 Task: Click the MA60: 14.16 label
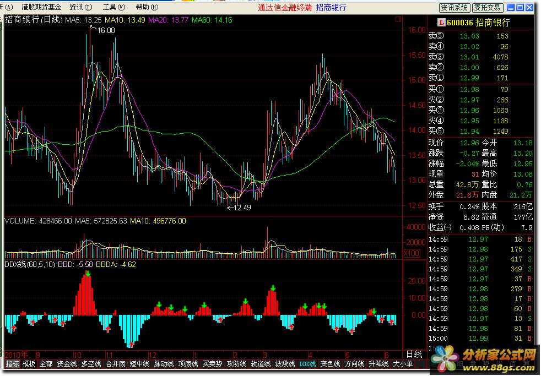point(212,20)
